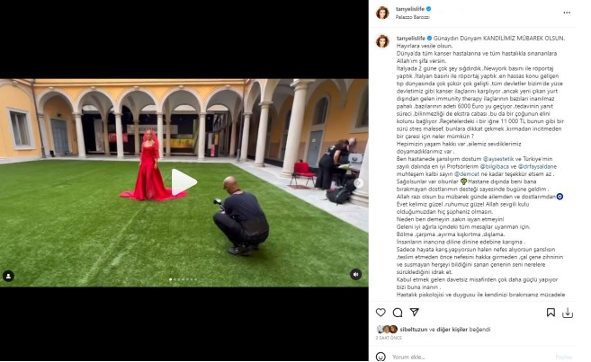The image size is (591, 362).
Task: Open the emoji picker in the comment box
Action: [381, 357]
